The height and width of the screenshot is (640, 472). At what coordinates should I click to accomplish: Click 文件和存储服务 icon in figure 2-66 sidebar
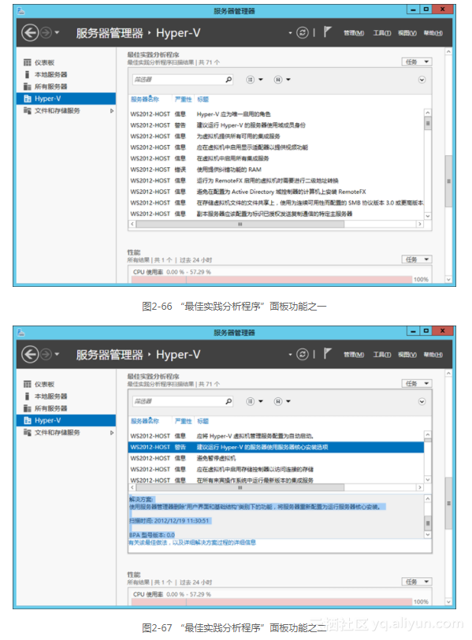(x=28, y=110)
